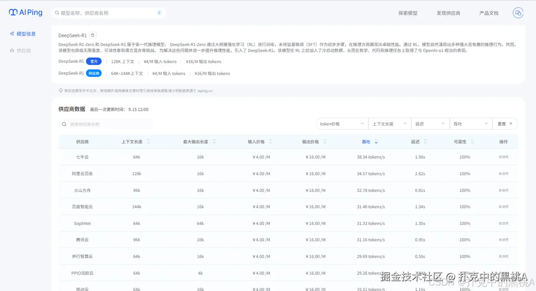Click 去访问 for SophNet

click(503, 223)
